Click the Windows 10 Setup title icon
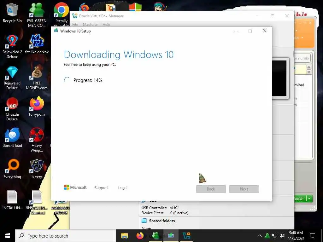323x242 pixels. coord(56,31)
